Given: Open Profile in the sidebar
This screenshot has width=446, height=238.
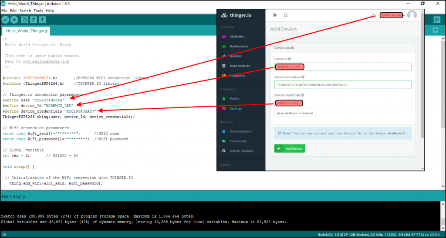Looking at the screenshot, I should tap(234, 99).
